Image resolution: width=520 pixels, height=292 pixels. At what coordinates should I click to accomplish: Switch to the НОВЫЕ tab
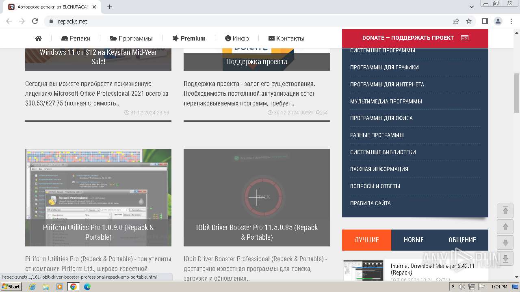(x=414, y=240)
